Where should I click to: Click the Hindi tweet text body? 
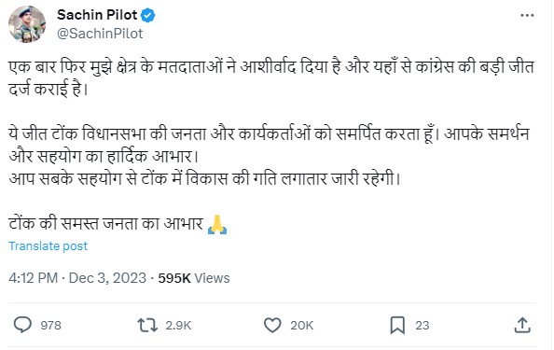[271, 146]
